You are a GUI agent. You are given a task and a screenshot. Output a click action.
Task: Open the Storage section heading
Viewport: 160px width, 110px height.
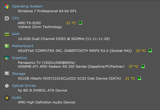[x=18, y=74]
